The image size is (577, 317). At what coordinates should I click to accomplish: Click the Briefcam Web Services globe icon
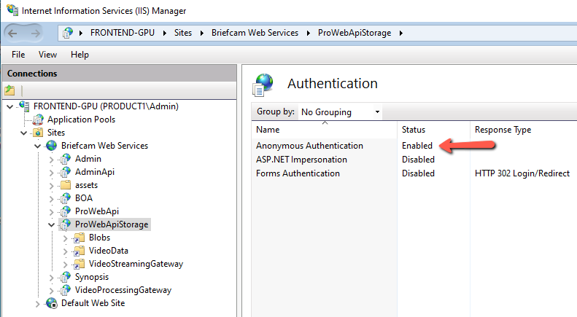pyautogui.click(x=52, y=146)
